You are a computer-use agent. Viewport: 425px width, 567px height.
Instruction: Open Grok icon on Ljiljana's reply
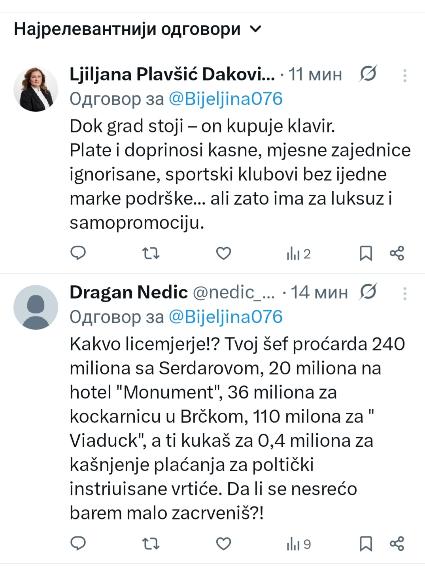click(368, 74)
